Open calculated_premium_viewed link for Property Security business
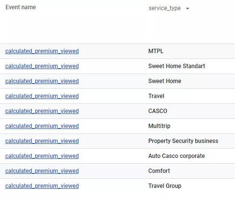The image size is (235, 199). click(42, 141)
